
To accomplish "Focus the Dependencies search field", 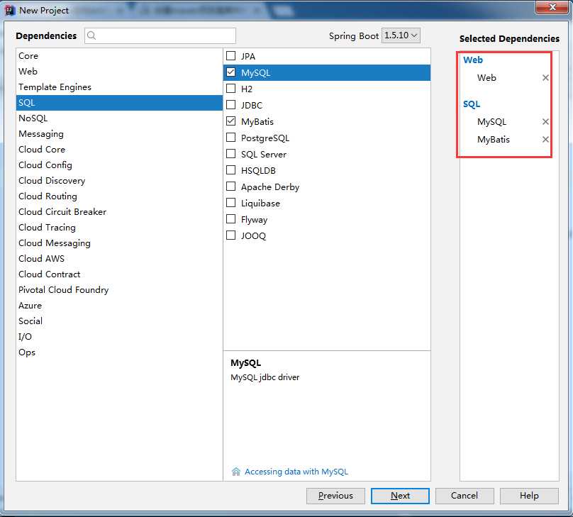I will tap(160, 35).
